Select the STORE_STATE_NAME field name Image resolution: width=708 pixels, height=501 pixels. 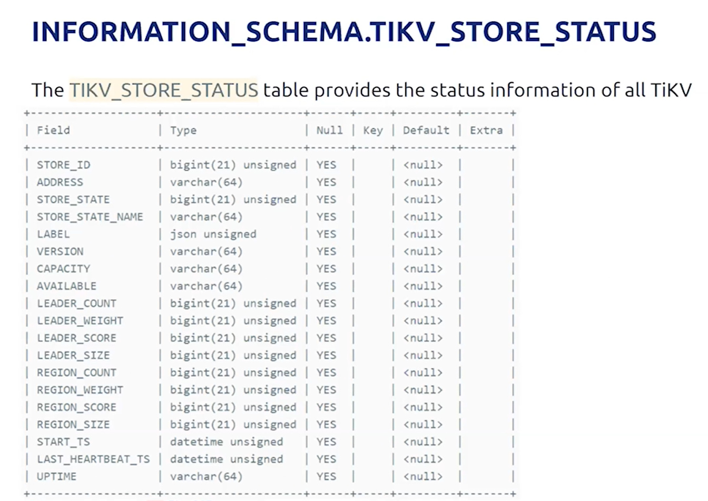pyautogui.click(x=90, y=217)
